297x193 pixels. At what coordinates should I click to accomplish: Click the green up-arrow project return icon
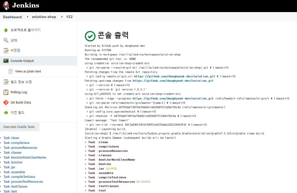click(6, 30)
